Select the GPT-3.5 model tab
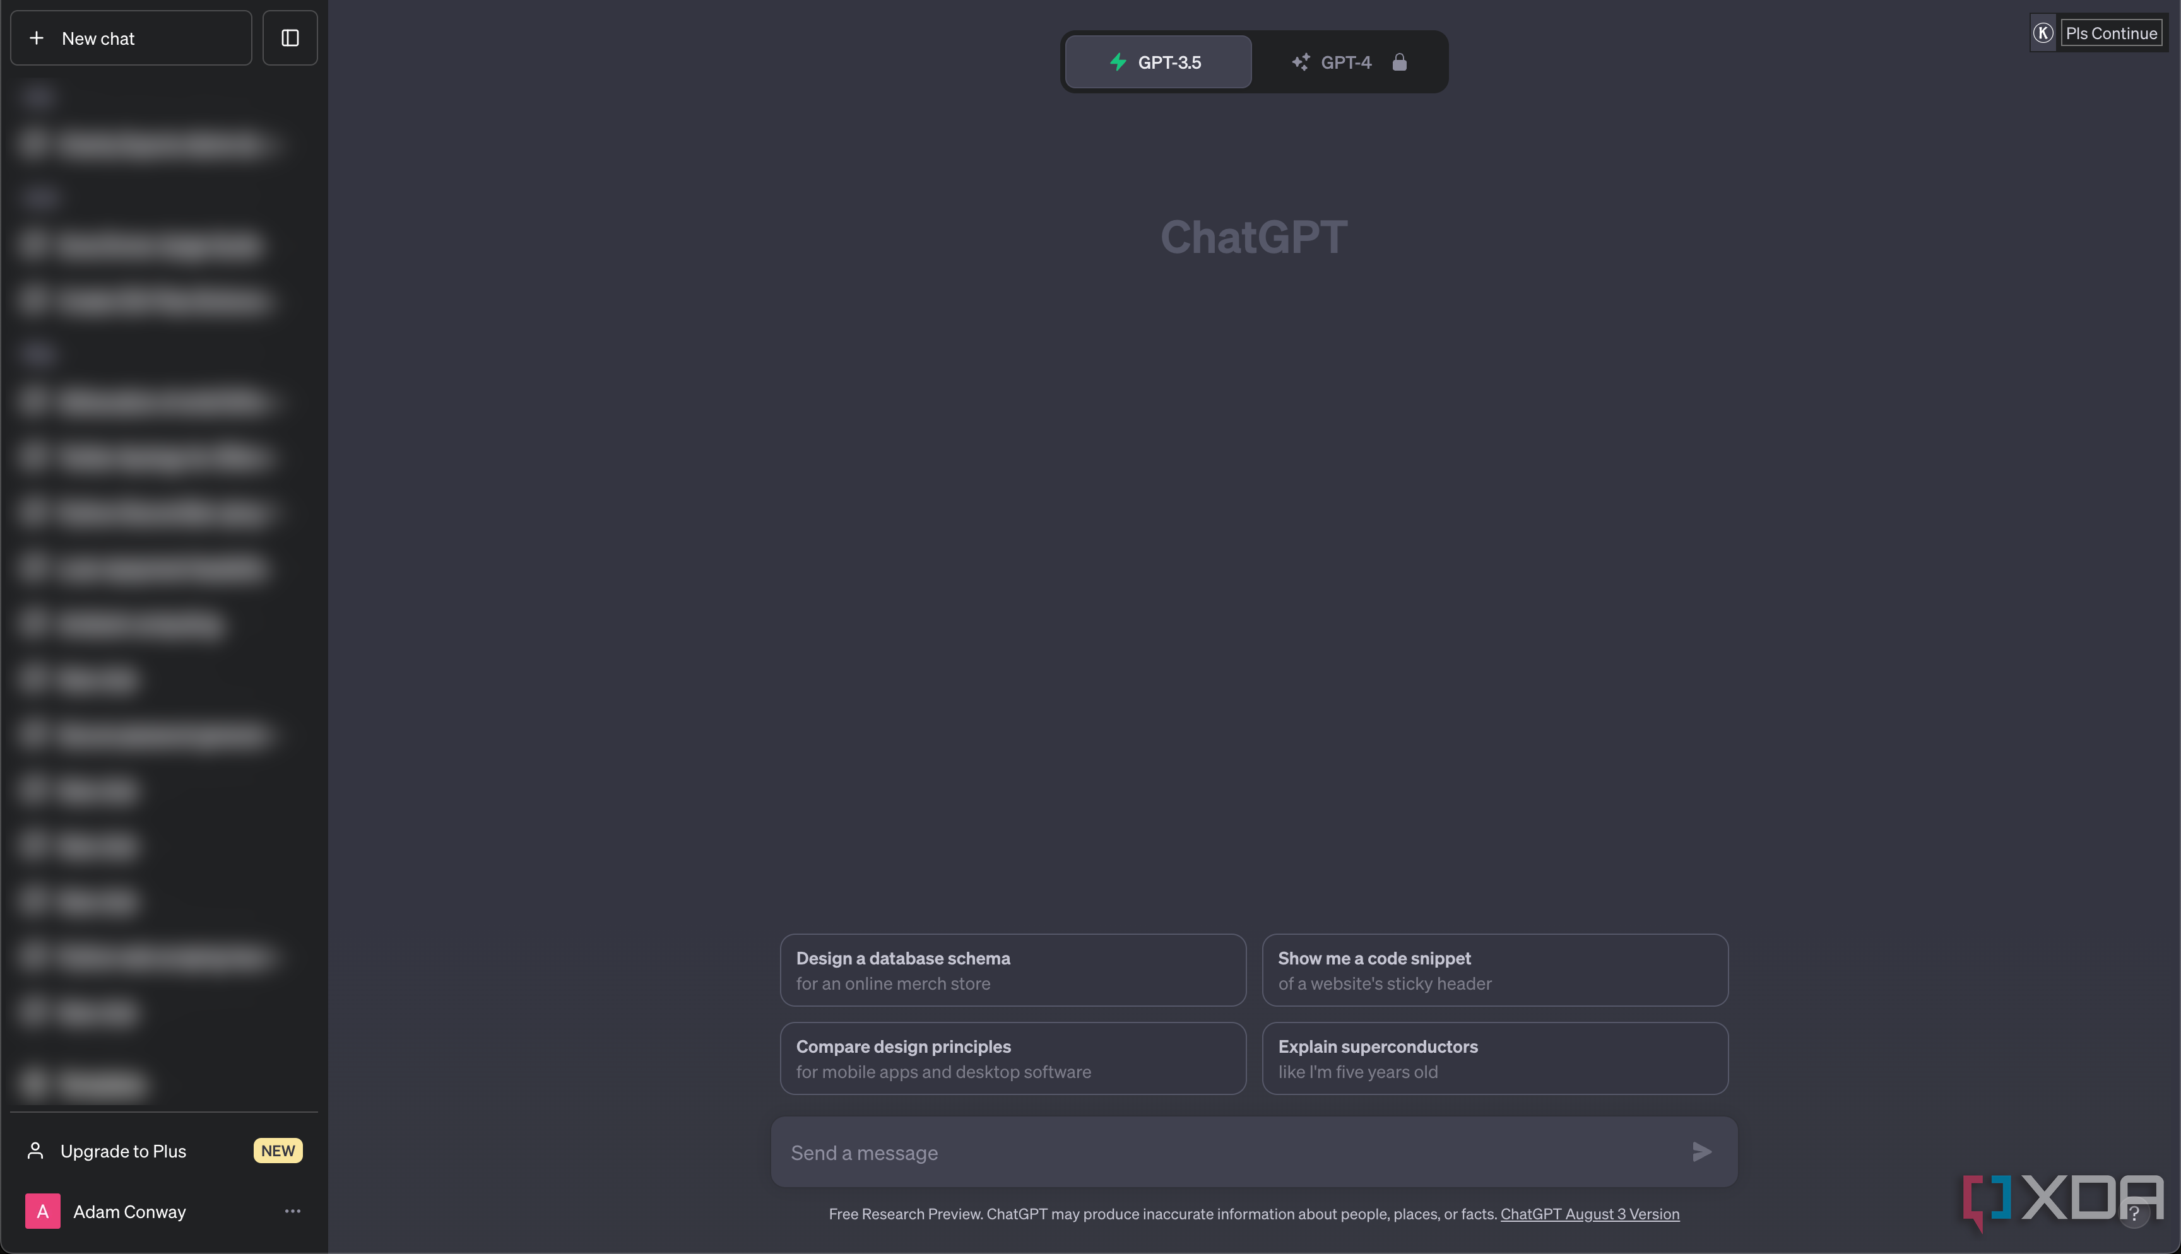The height and width of the screenshot is (1254, 2181). click(1157, 62)
